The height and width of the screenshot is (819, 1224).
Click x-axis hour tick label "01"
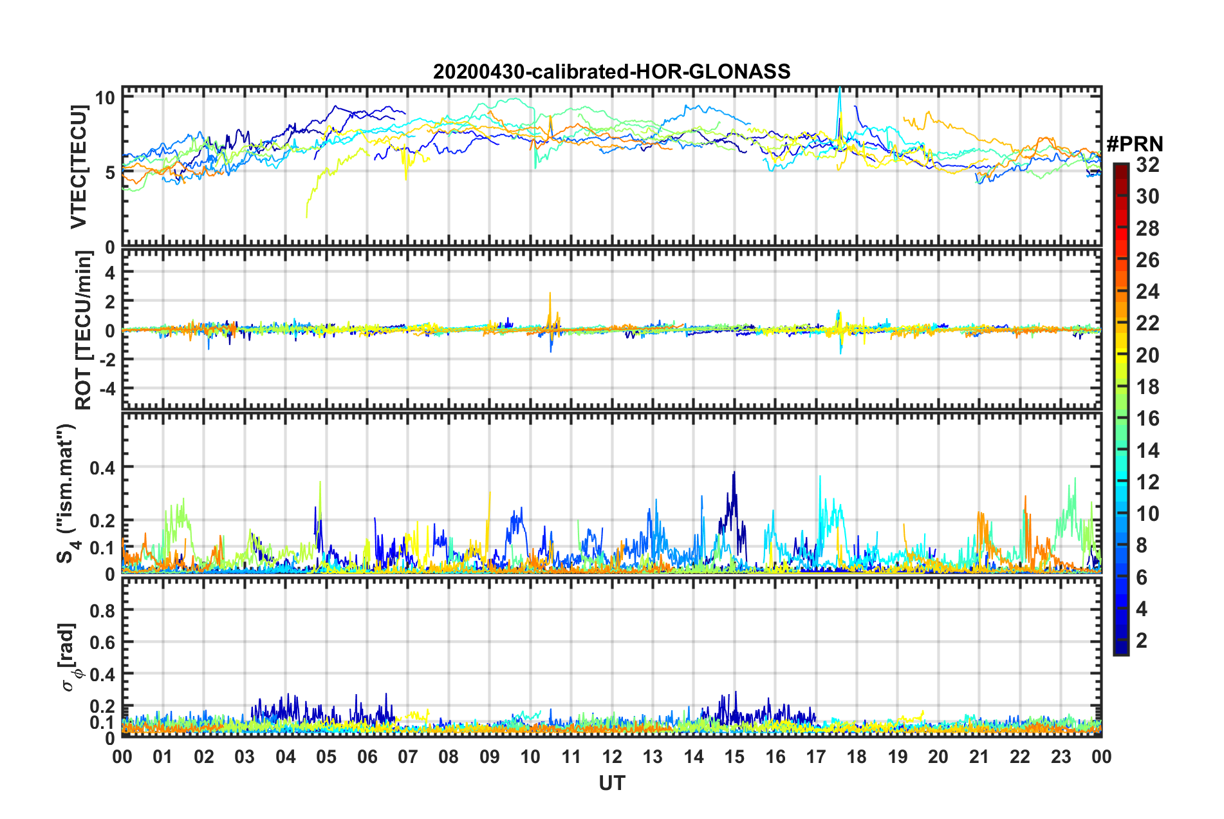click(x=163, y=757)
